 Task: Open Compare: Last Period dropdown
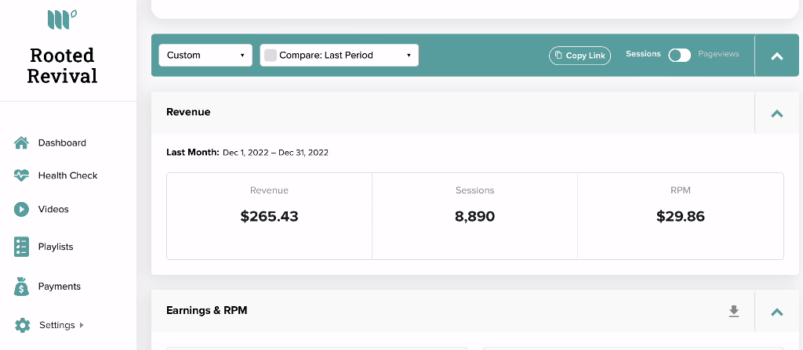pos(339,56)
